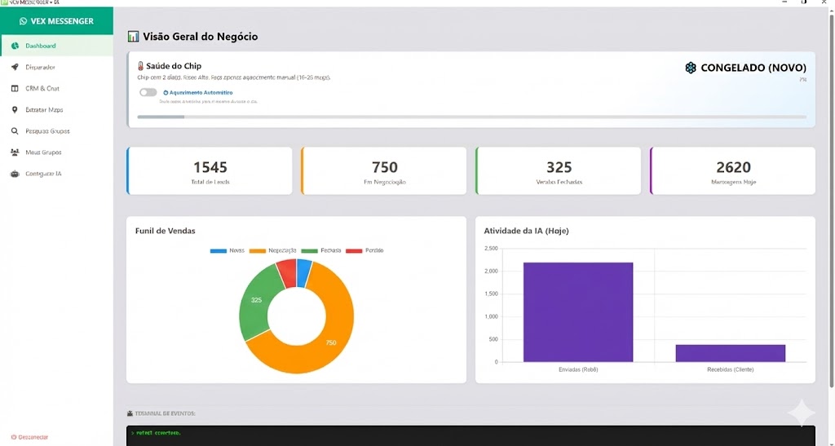Click the chip health progress bar
This screenshot has width=835, height=446.
471,117
